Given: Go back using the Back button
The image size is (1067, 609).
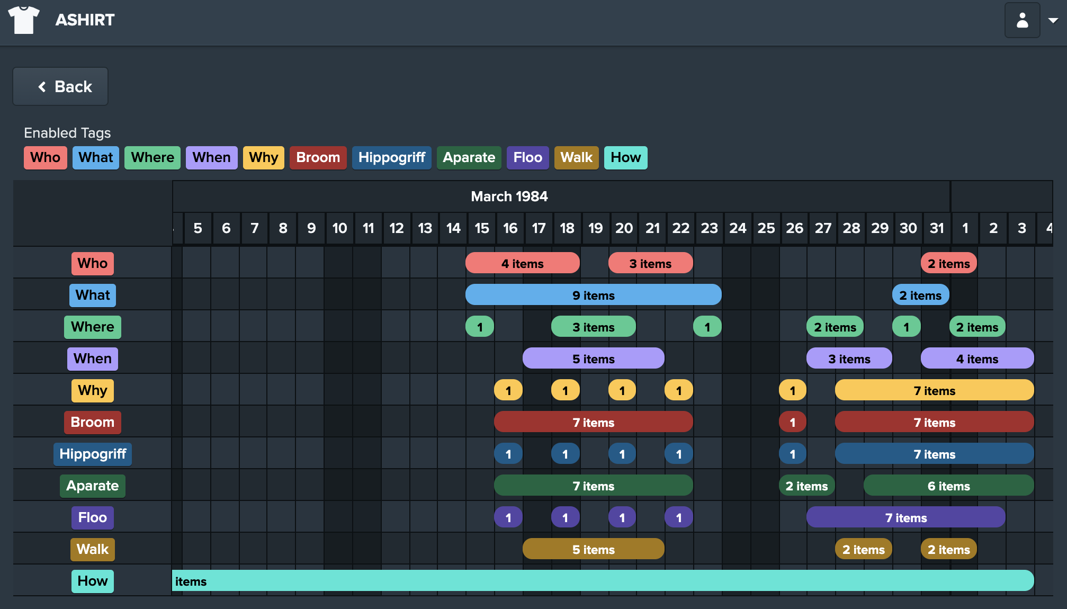Looking at the screenshot, I should [x=60, y=86].
